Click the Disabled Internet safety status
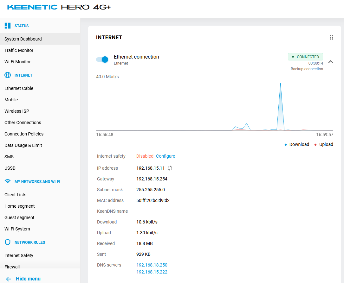Image resolution: width=344 pixels, height=283 pixels. 145,156
